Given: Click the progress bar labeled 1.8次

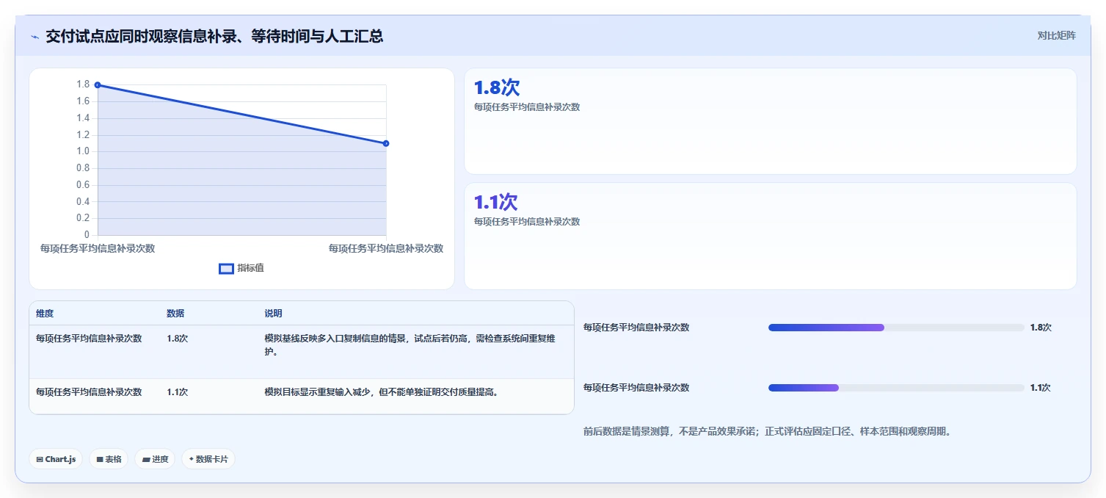Looking at the screenshot, I should 896,328.
